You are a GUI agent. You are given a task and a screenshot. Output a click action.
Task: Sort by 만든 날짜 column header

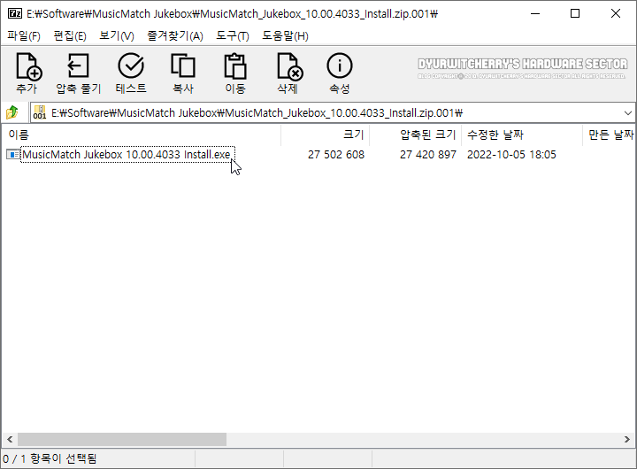(x=610, y=135)
